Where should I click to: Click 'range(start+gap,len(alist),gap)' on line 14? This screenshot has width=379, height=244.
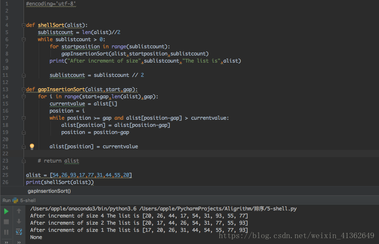[110, 97]
